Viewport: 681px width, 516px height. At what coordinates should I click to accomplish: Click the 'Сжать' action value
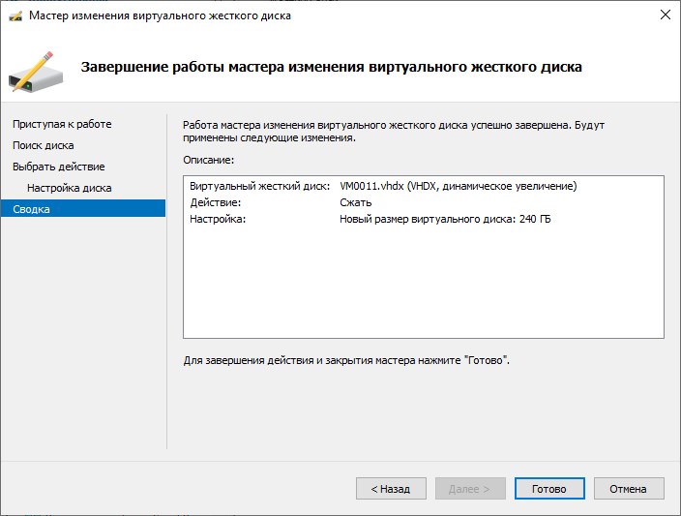[355, 203]
